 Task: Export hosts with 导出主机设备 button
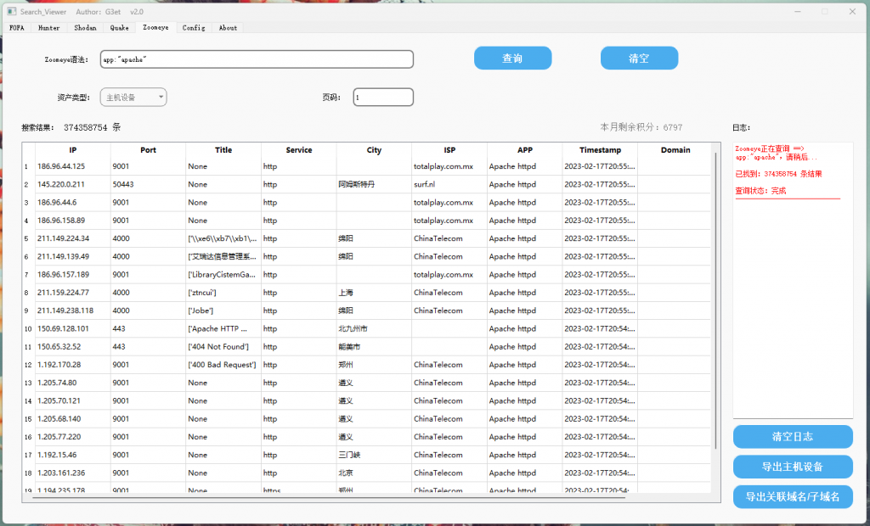[793, 467]
